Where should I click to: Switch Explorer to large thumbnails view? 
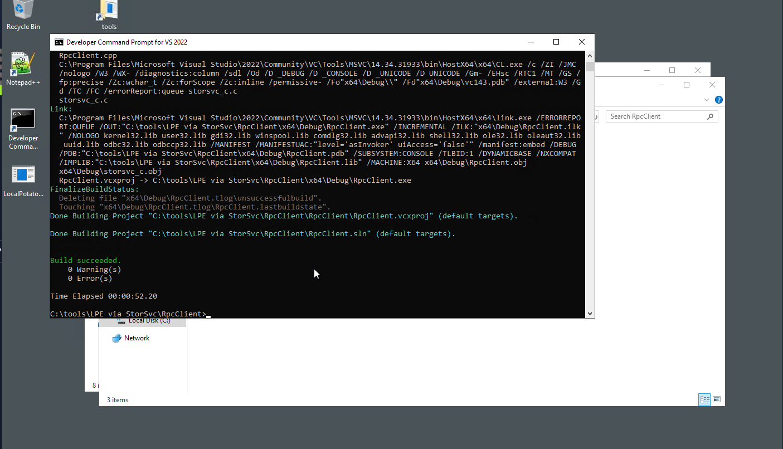click(717, 399)
